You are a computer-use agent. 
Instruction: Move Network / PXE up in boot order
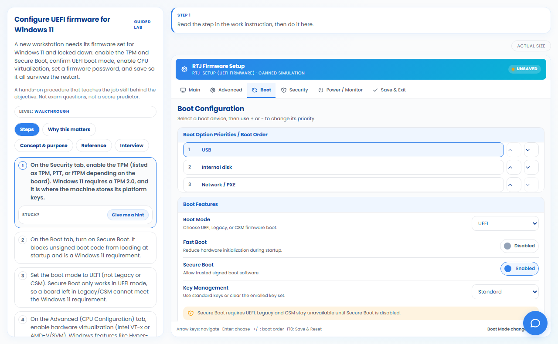[514, 185]
